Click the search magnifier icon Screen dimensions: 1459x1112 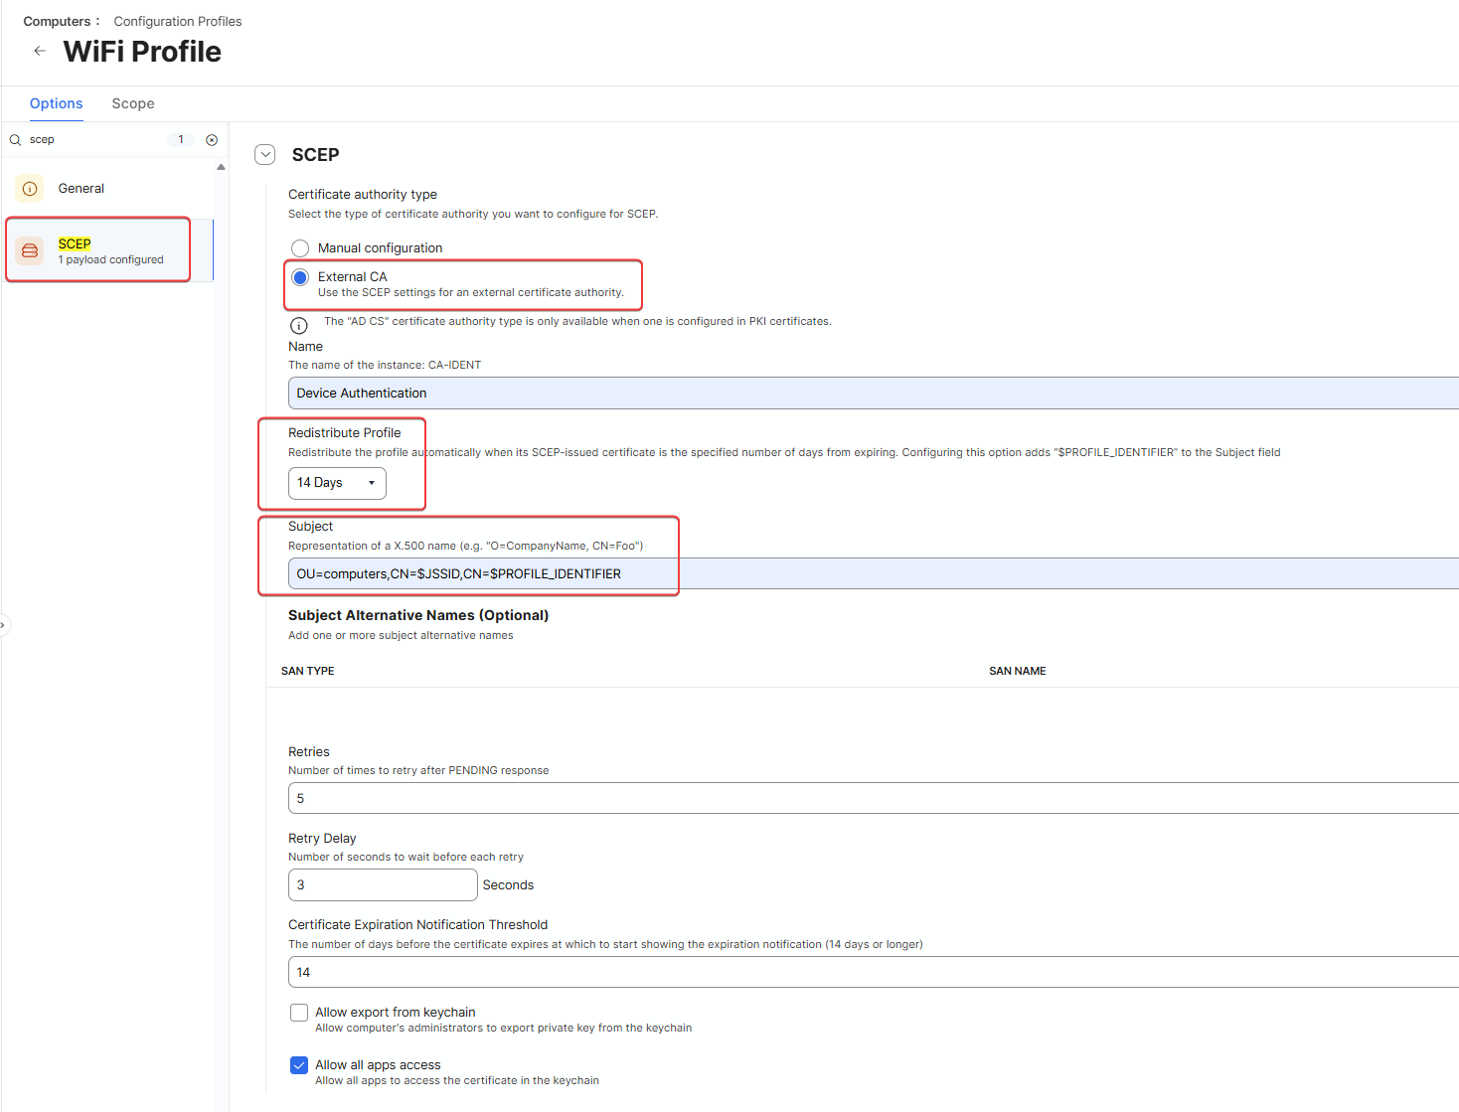(16, 140)
